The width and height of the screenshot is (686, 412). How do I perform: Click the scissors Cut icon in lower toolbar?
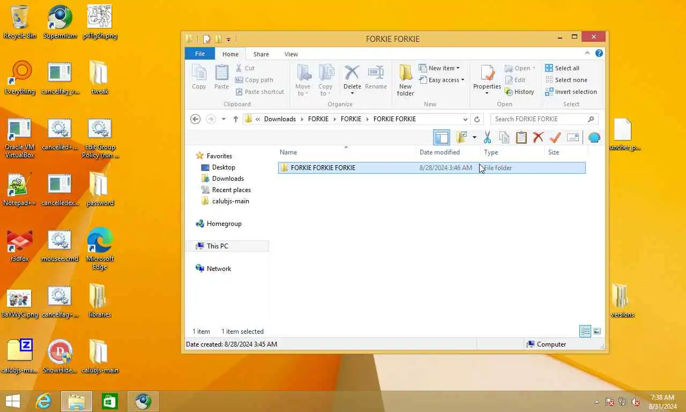tap(487, 137)
